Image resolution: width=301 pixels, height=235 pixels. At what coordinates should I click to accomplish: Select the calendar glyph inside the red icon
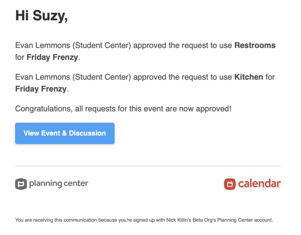point(230,184)
